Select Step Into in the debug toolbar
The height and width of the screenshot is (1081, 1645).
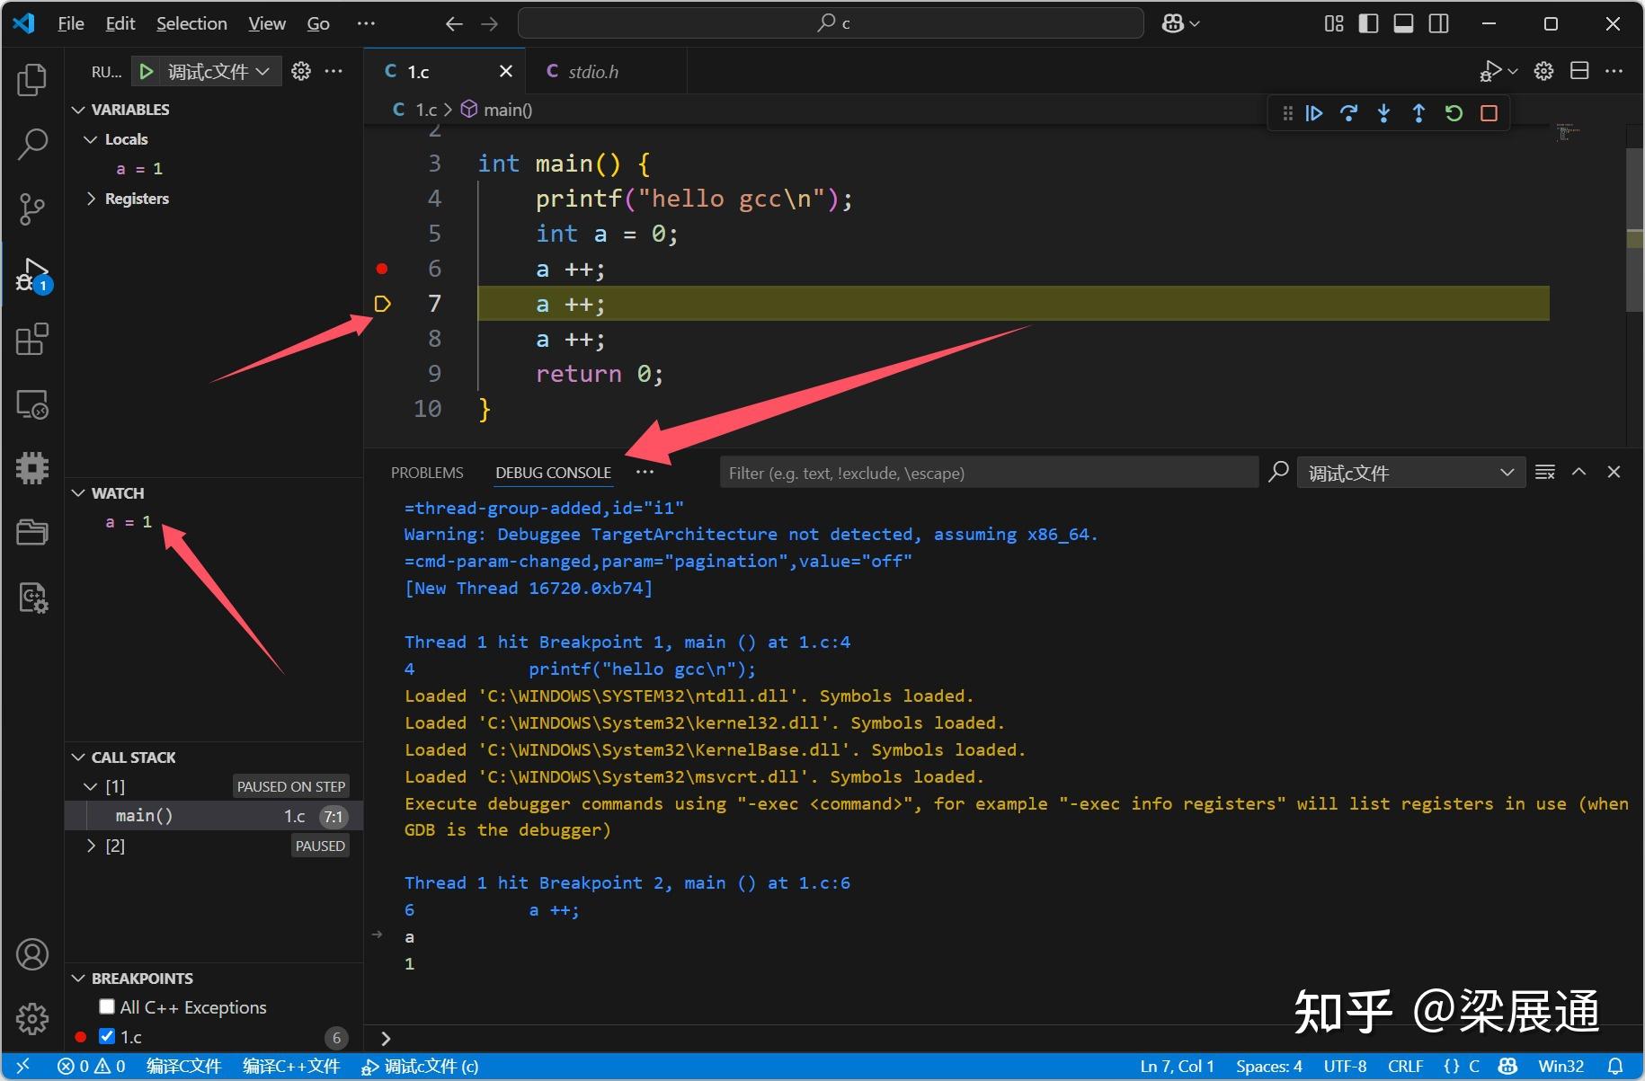[1383, 112]
